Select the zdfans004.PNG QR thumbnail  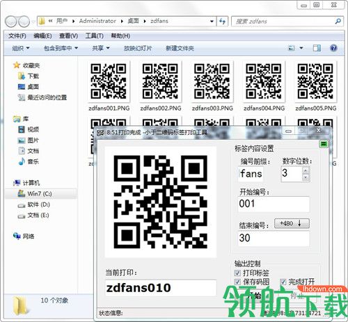(264, 81)
